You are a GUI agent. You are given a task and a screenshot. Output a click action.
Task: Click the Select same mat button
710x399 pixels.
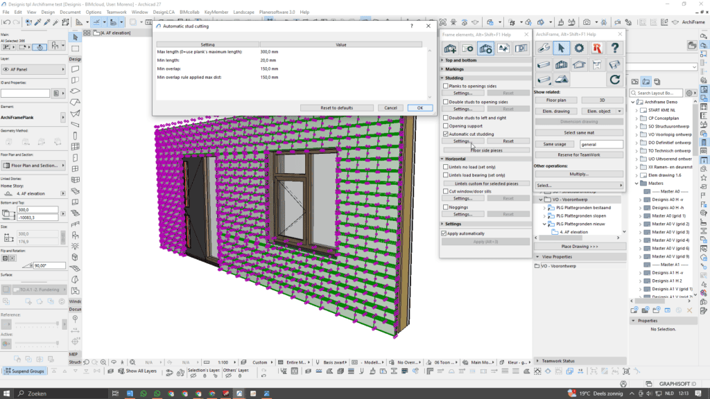tap(579, 133)
